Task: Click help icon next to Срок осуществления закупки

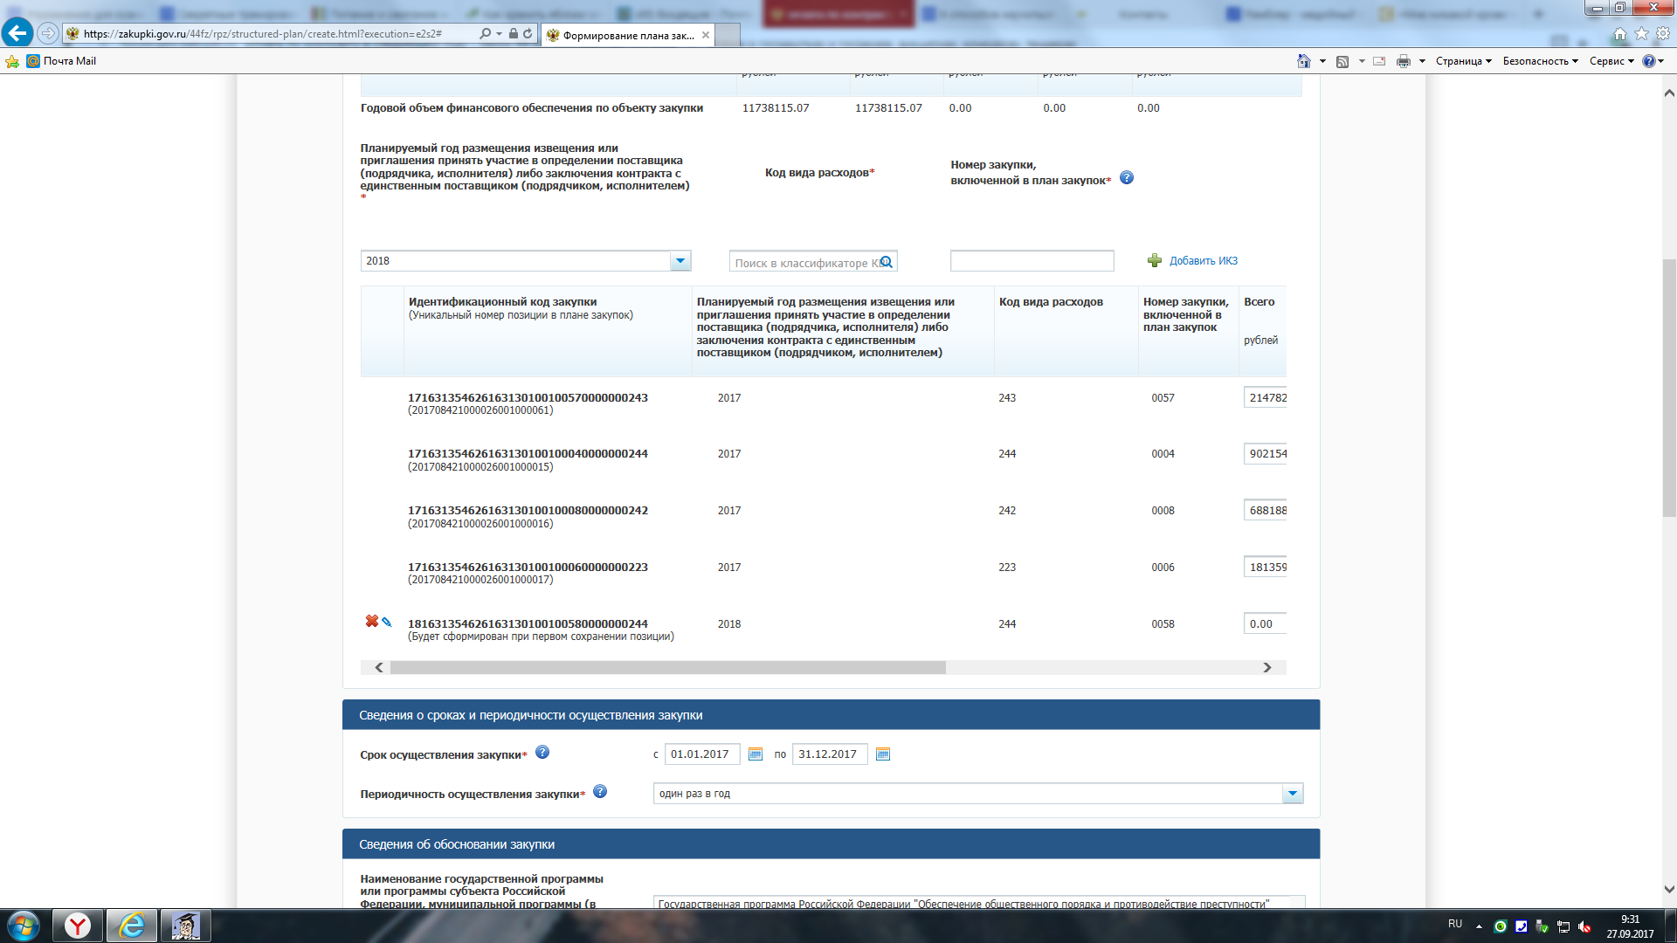Action: [542, 753]
